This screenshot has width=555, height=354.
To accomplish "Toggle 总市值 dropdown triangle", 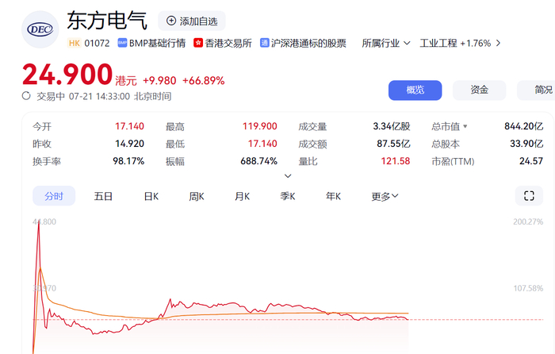I will (465, 126).
